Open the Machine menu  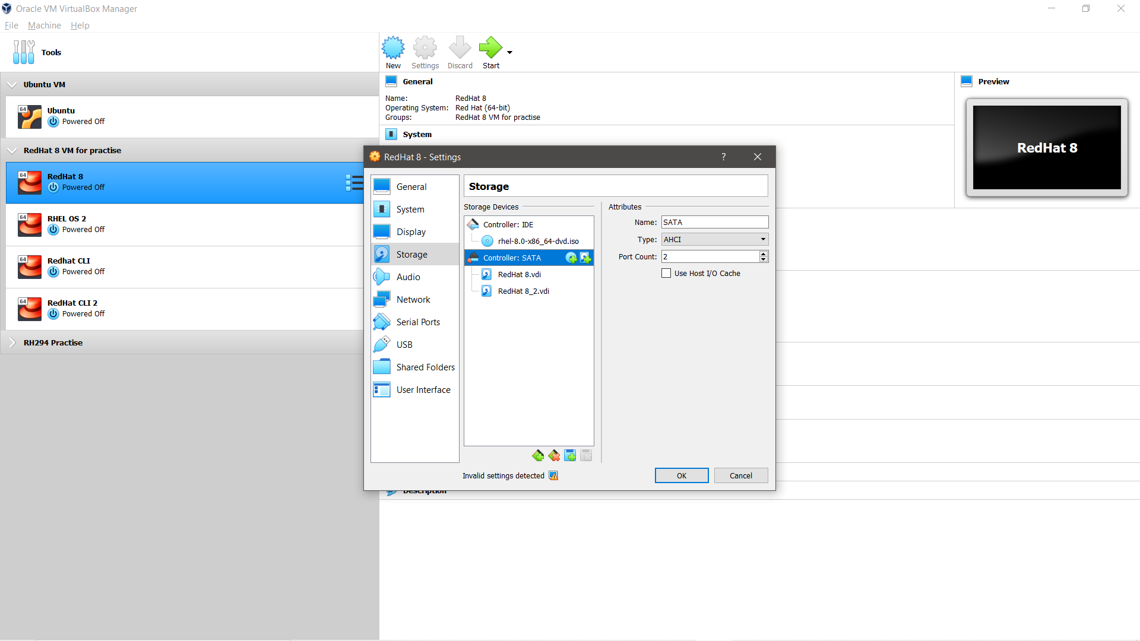point(45,26)
